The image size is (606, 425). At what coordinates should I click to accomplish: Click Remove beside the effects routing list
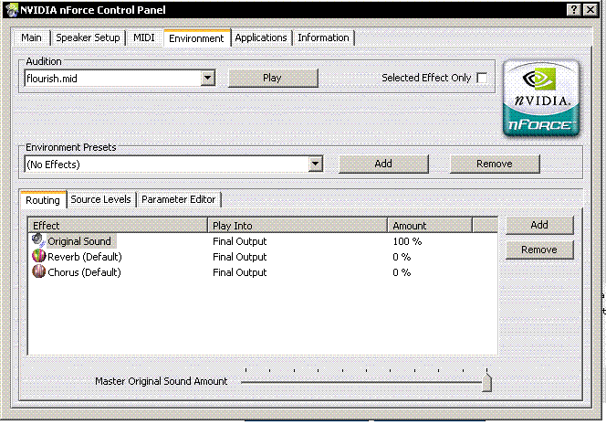[x=538, y=250]
